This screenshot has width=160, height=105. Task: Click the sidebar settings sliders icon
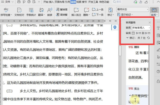[x=158, y=64]
